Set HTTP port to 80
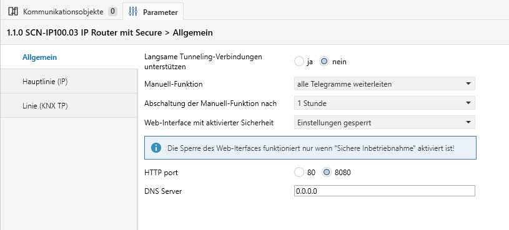 pos(299,173)
